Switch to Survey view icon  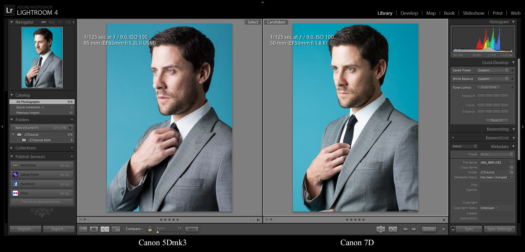click(x=116, y=229)
